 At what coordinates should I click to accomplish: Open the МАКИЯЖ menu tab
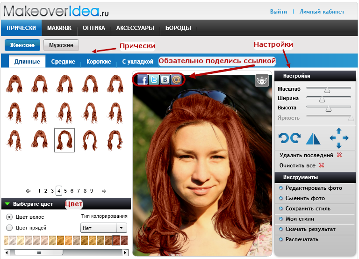pyautogui.click(x=59, y=28)
